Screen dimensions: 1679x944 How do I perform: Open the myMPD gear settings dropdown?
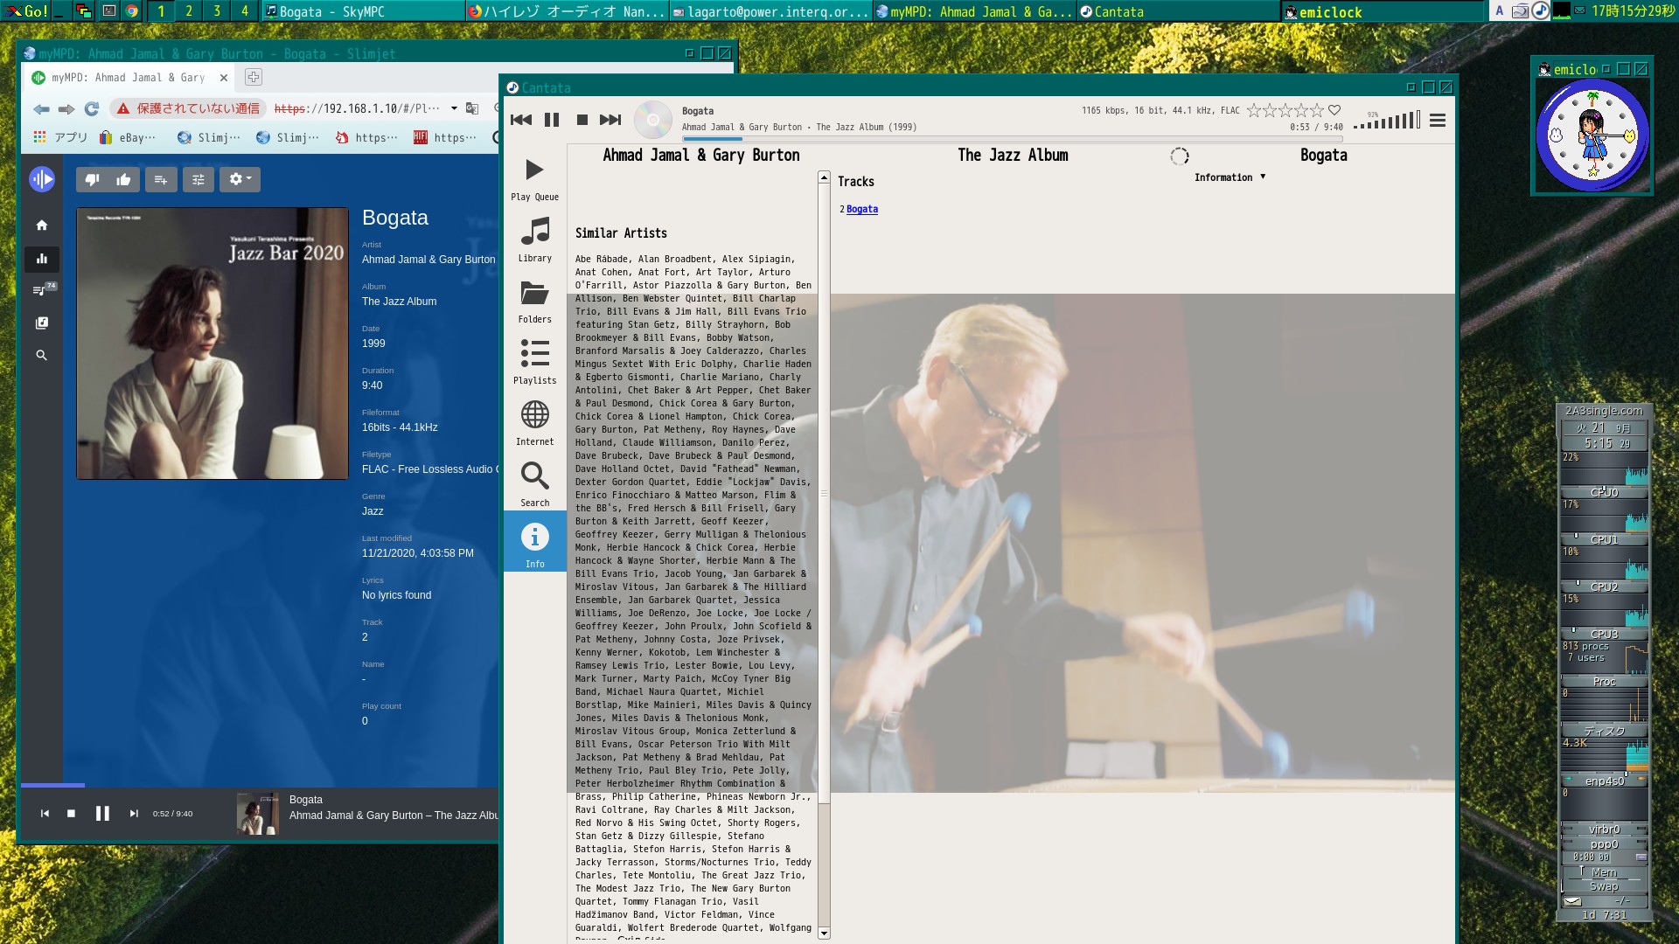[240, 180]
